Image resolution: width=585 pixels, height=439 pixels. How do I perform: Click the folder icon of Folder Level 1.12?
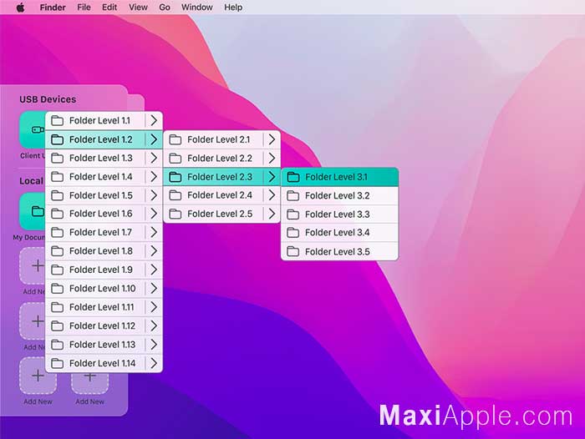point(57,325)
